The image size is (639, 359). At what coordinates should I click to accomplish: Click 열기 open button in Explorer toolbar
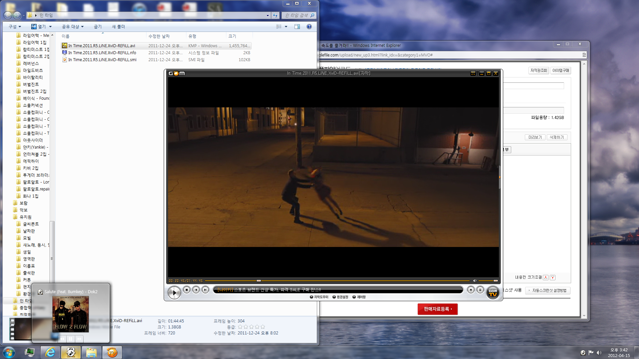point(39,27)
